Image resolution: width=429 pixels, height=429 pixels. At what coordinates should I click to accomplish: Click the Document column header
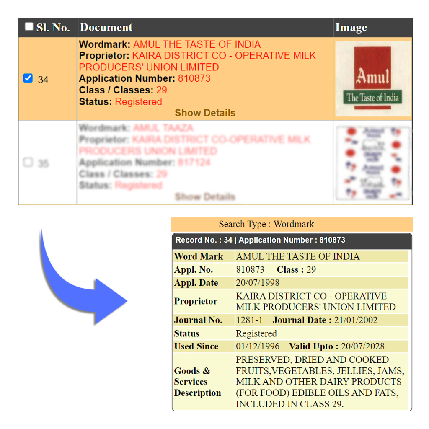pyautogui.click(x=106, y=28)
